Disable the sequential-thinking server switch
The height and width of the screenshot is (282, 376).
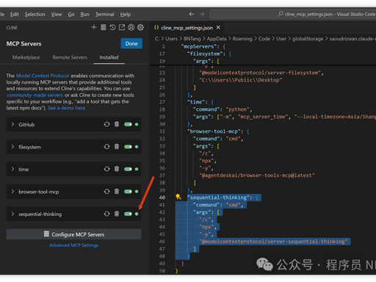pyautogui.click(x=128, y=214)
